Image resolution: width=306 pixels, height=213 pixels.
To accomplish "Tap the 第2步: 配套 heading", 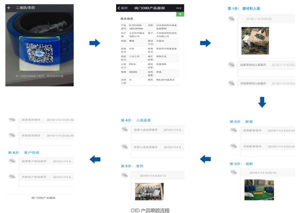I will tap(241, 121).
